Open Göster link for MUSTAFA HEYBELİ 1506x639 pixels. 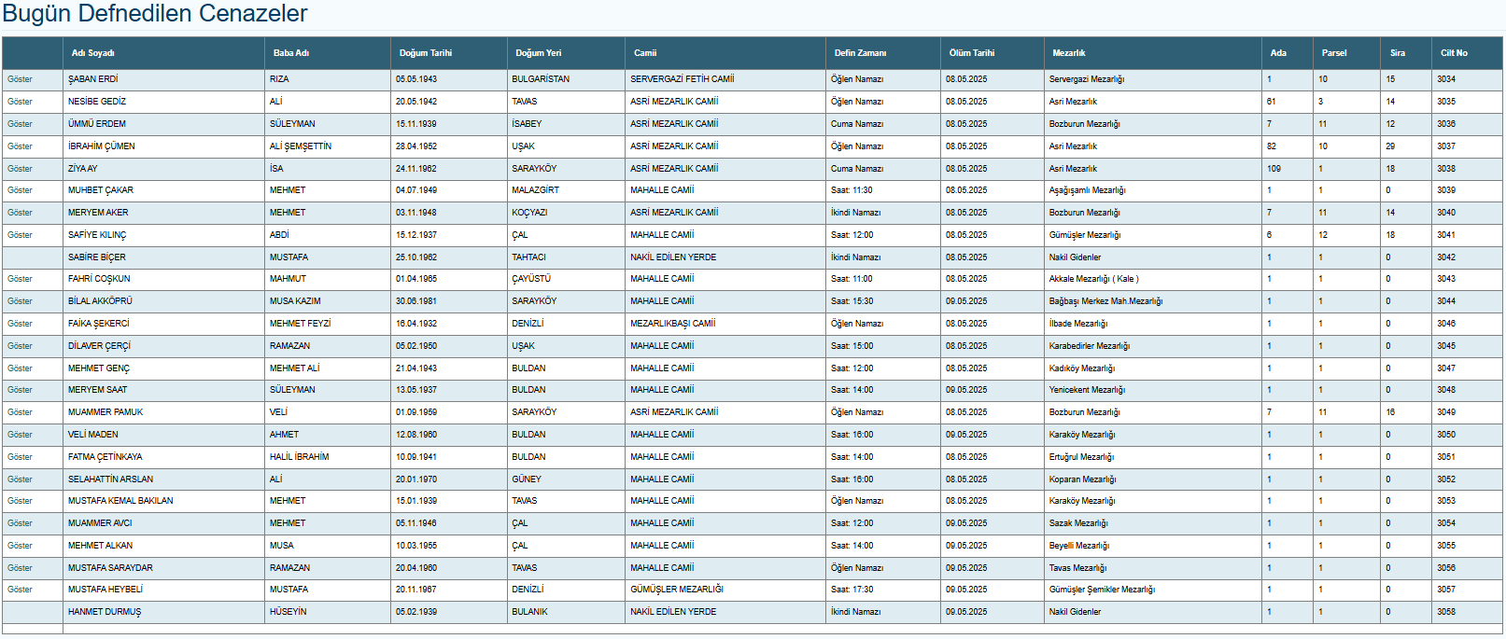click(20, 590)
